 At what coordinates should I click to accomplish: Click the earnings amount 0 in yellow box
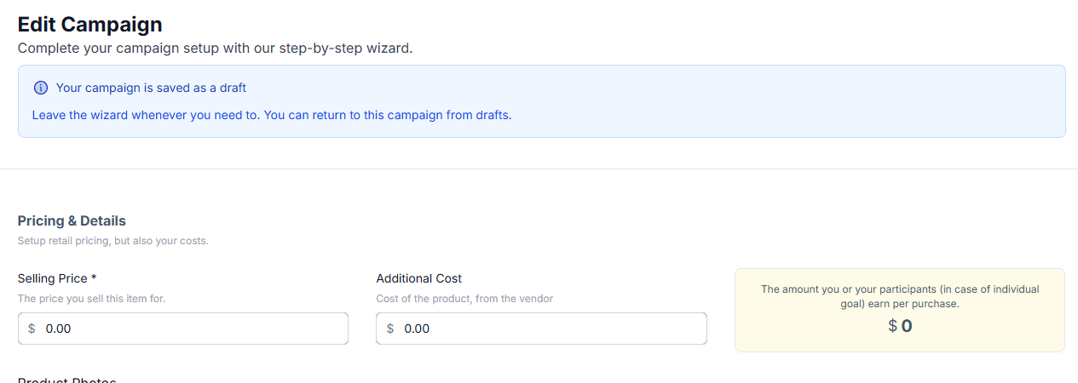click(907, 326)
